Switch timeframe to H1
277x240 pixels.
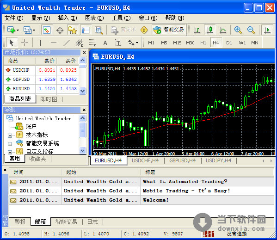pos(203,43)
